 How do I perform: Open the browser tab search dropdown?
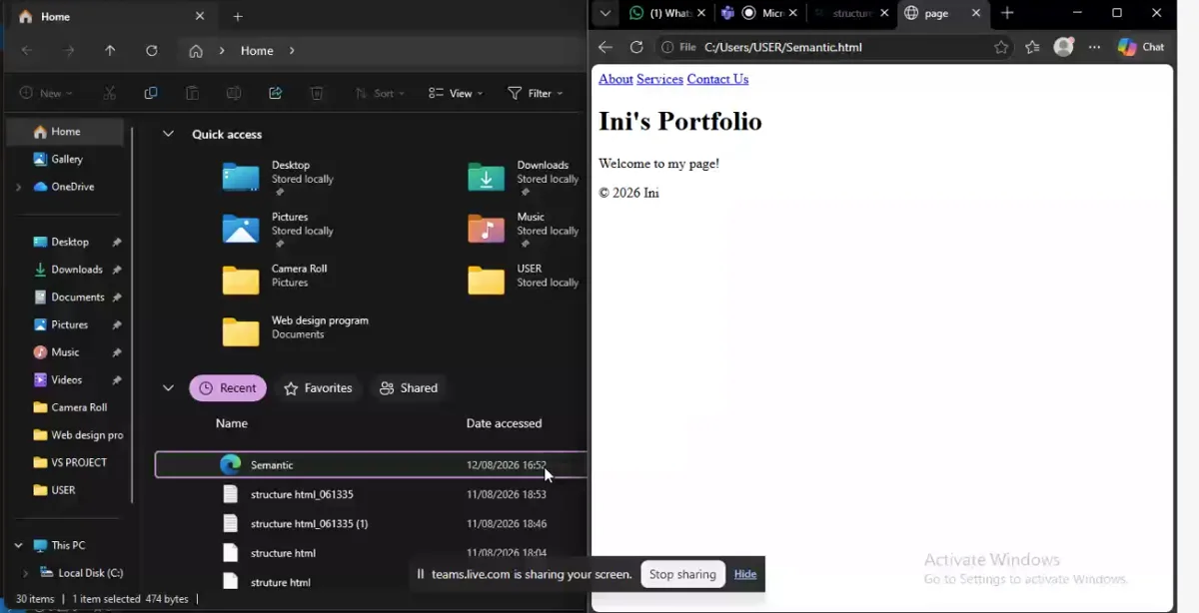point(604,13)
